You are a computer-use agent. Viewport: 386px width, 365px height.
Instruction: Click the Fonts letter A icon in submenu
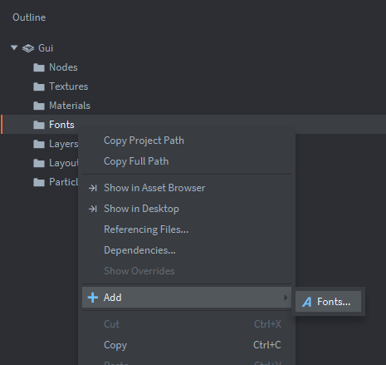pyautogui.click(x=306, y=302)
